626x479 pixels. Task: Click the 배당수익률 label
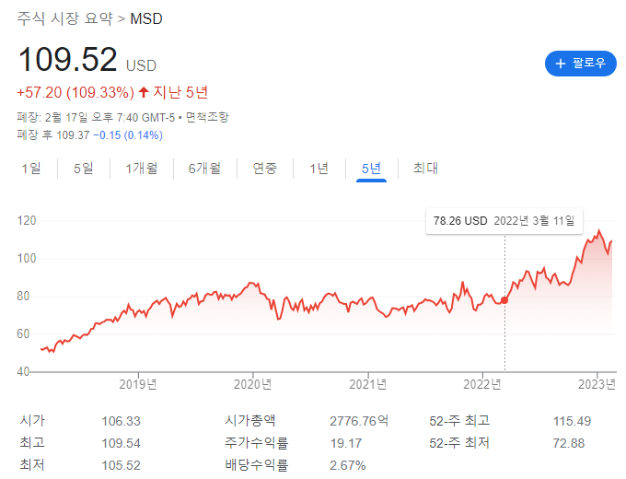point(257,465)
